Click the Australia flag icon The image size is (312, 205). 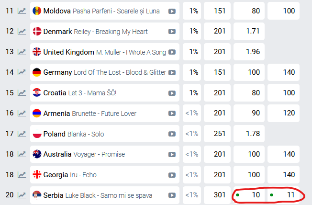coord(36,154)
